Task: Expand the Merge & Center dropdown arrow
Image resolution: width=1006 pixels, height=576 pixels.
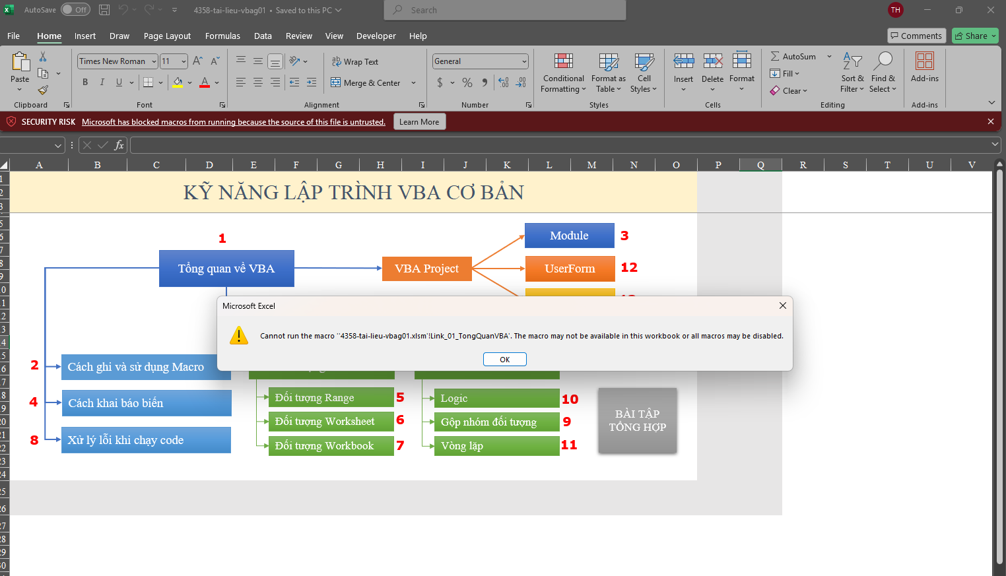Action: 413,82
